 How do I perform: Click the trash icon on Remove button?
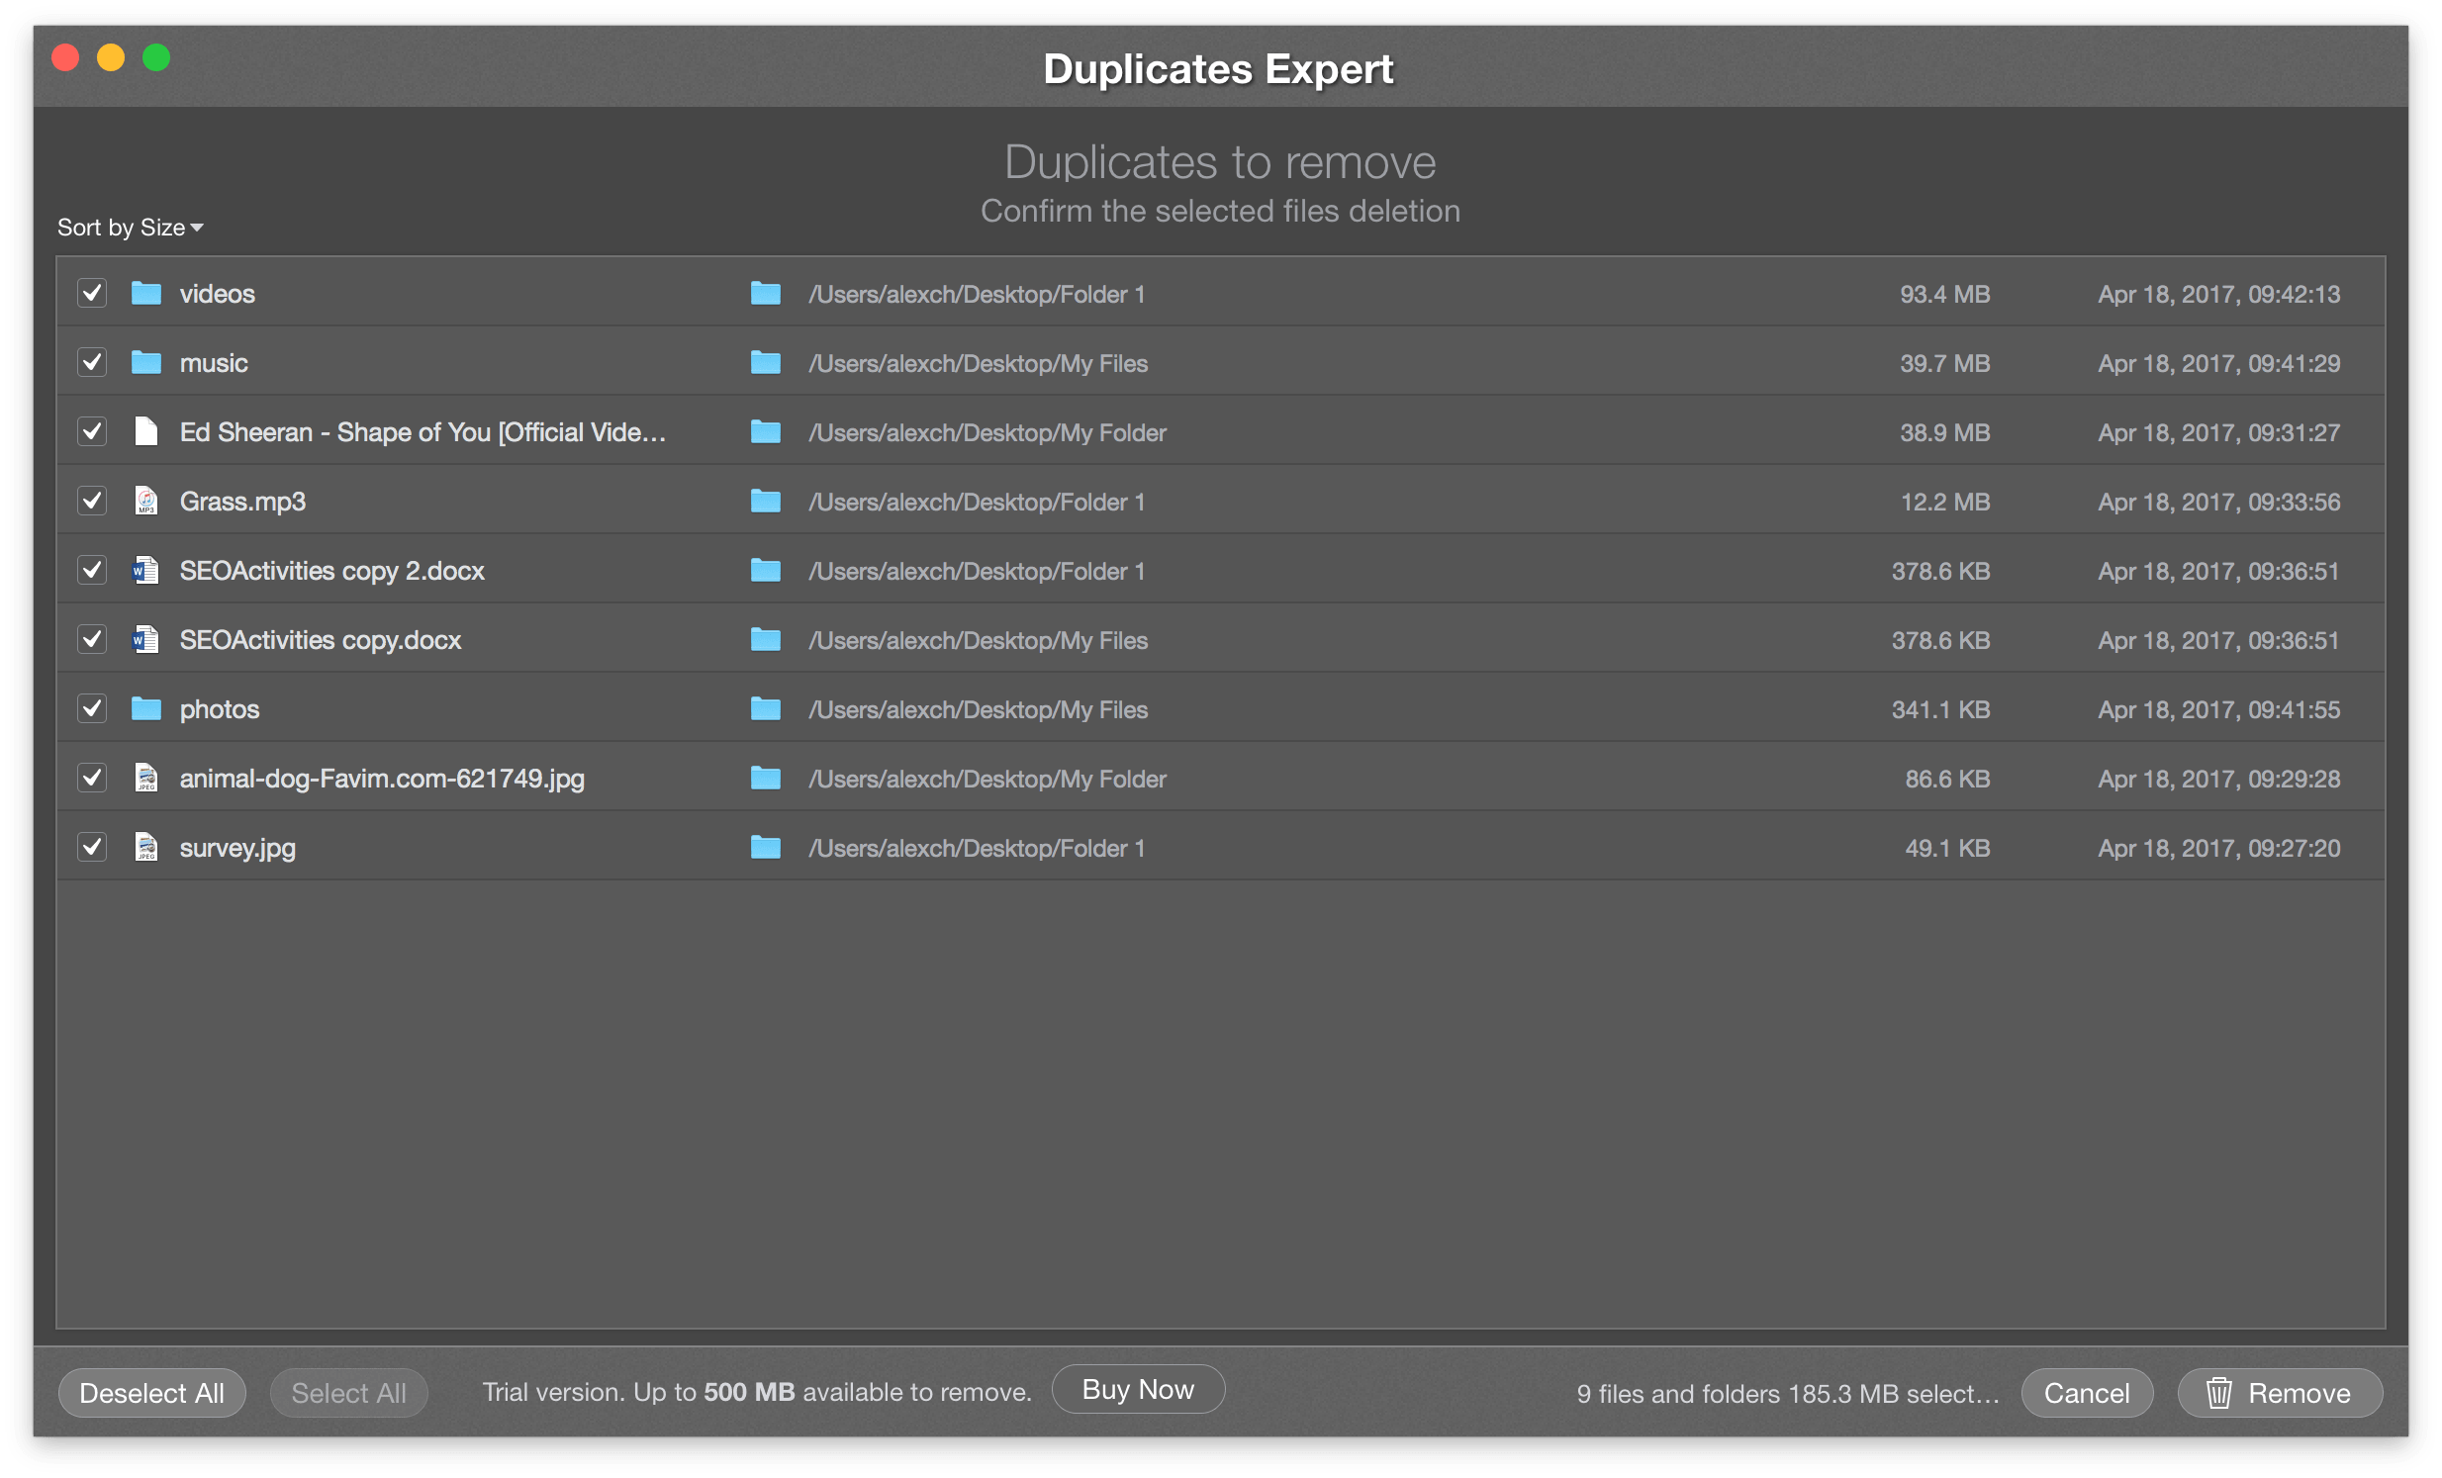tap(2219, 1393)
